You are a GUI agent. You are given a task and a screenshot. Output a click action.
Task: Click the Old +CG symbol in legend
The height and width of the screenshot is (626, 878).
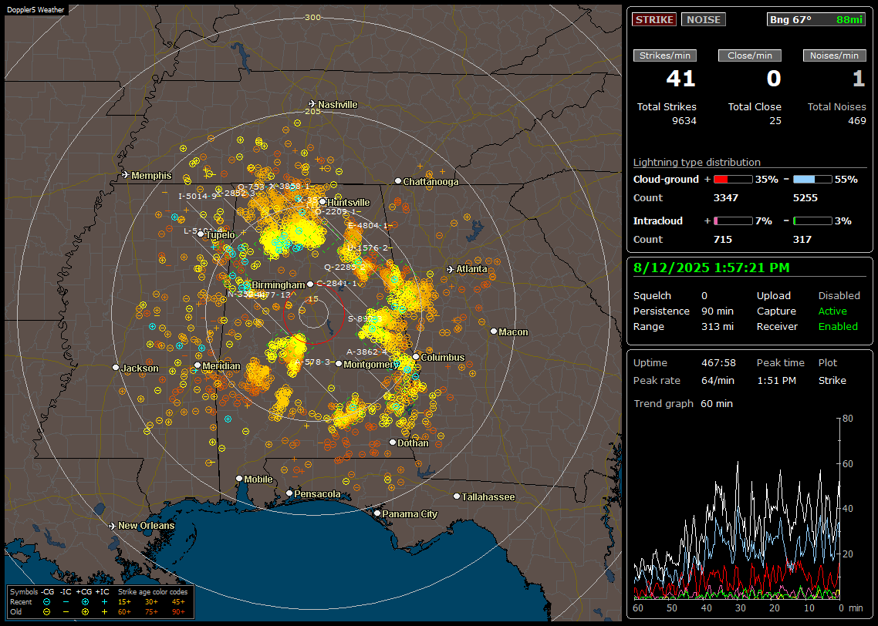click(x=85, y=612)
